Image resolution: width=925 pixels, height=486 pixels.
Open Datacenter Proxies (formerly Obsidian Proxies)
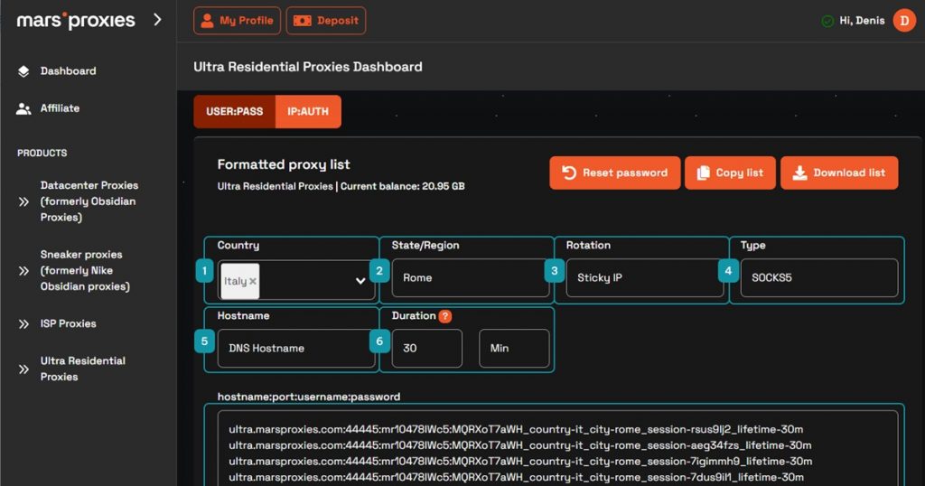tap(89, 201)
